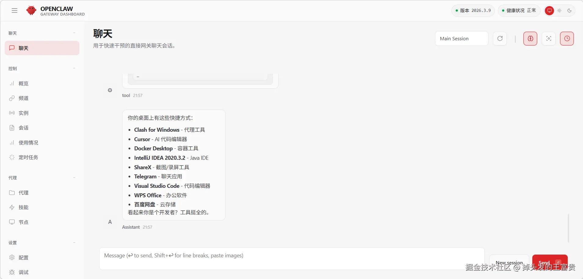Click 'Visual Studio Code' list item

click(x=172, y=186)
